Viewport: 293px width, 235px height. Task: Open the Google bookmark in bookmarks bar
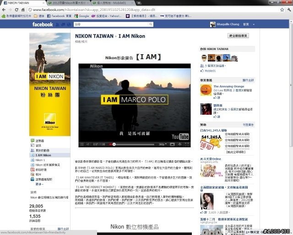tap(81, 16)
